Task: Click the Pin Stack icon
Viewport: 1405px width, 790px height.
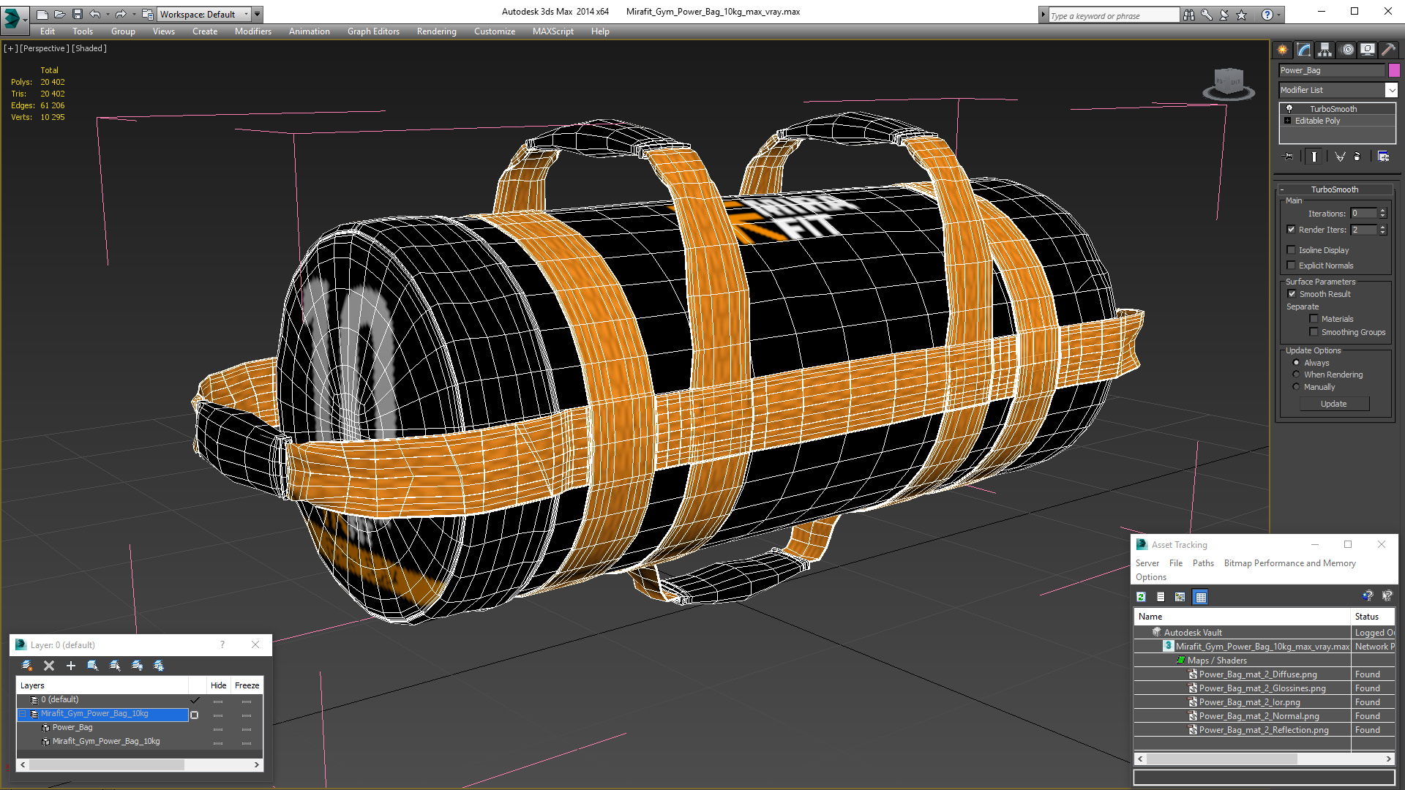Action: point(1289,157)
